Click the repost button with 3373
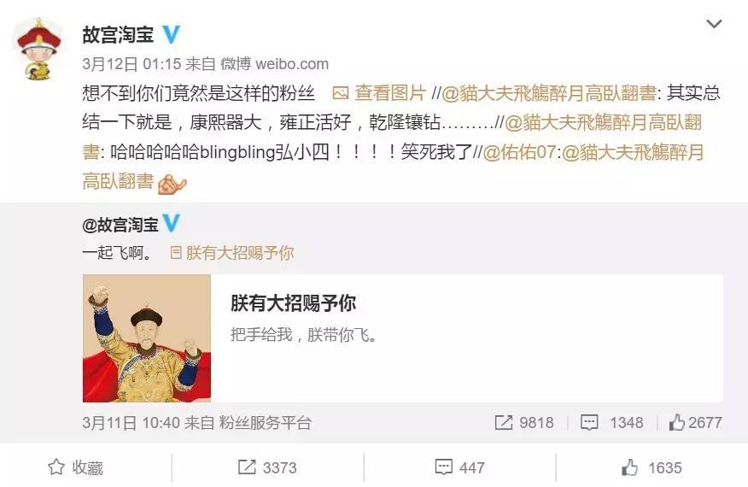The width and height of the screenshot is (748, 487). [267, 467]
